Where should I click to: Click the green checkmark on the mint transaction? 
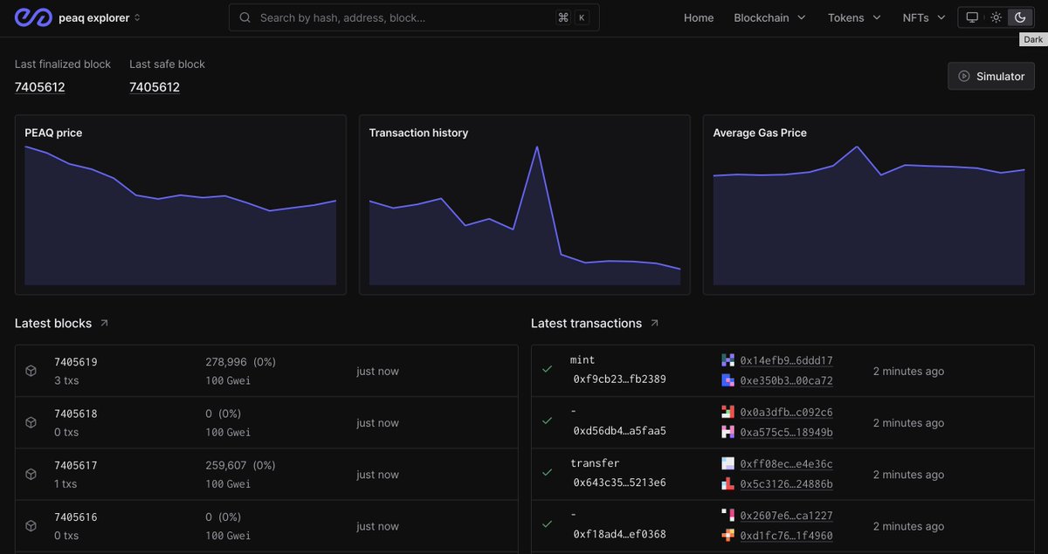pos(548,370)
